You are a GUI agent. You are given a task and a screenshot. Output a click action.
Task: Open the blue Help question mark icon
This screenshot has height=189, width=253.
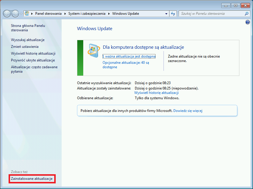[247, 22]
